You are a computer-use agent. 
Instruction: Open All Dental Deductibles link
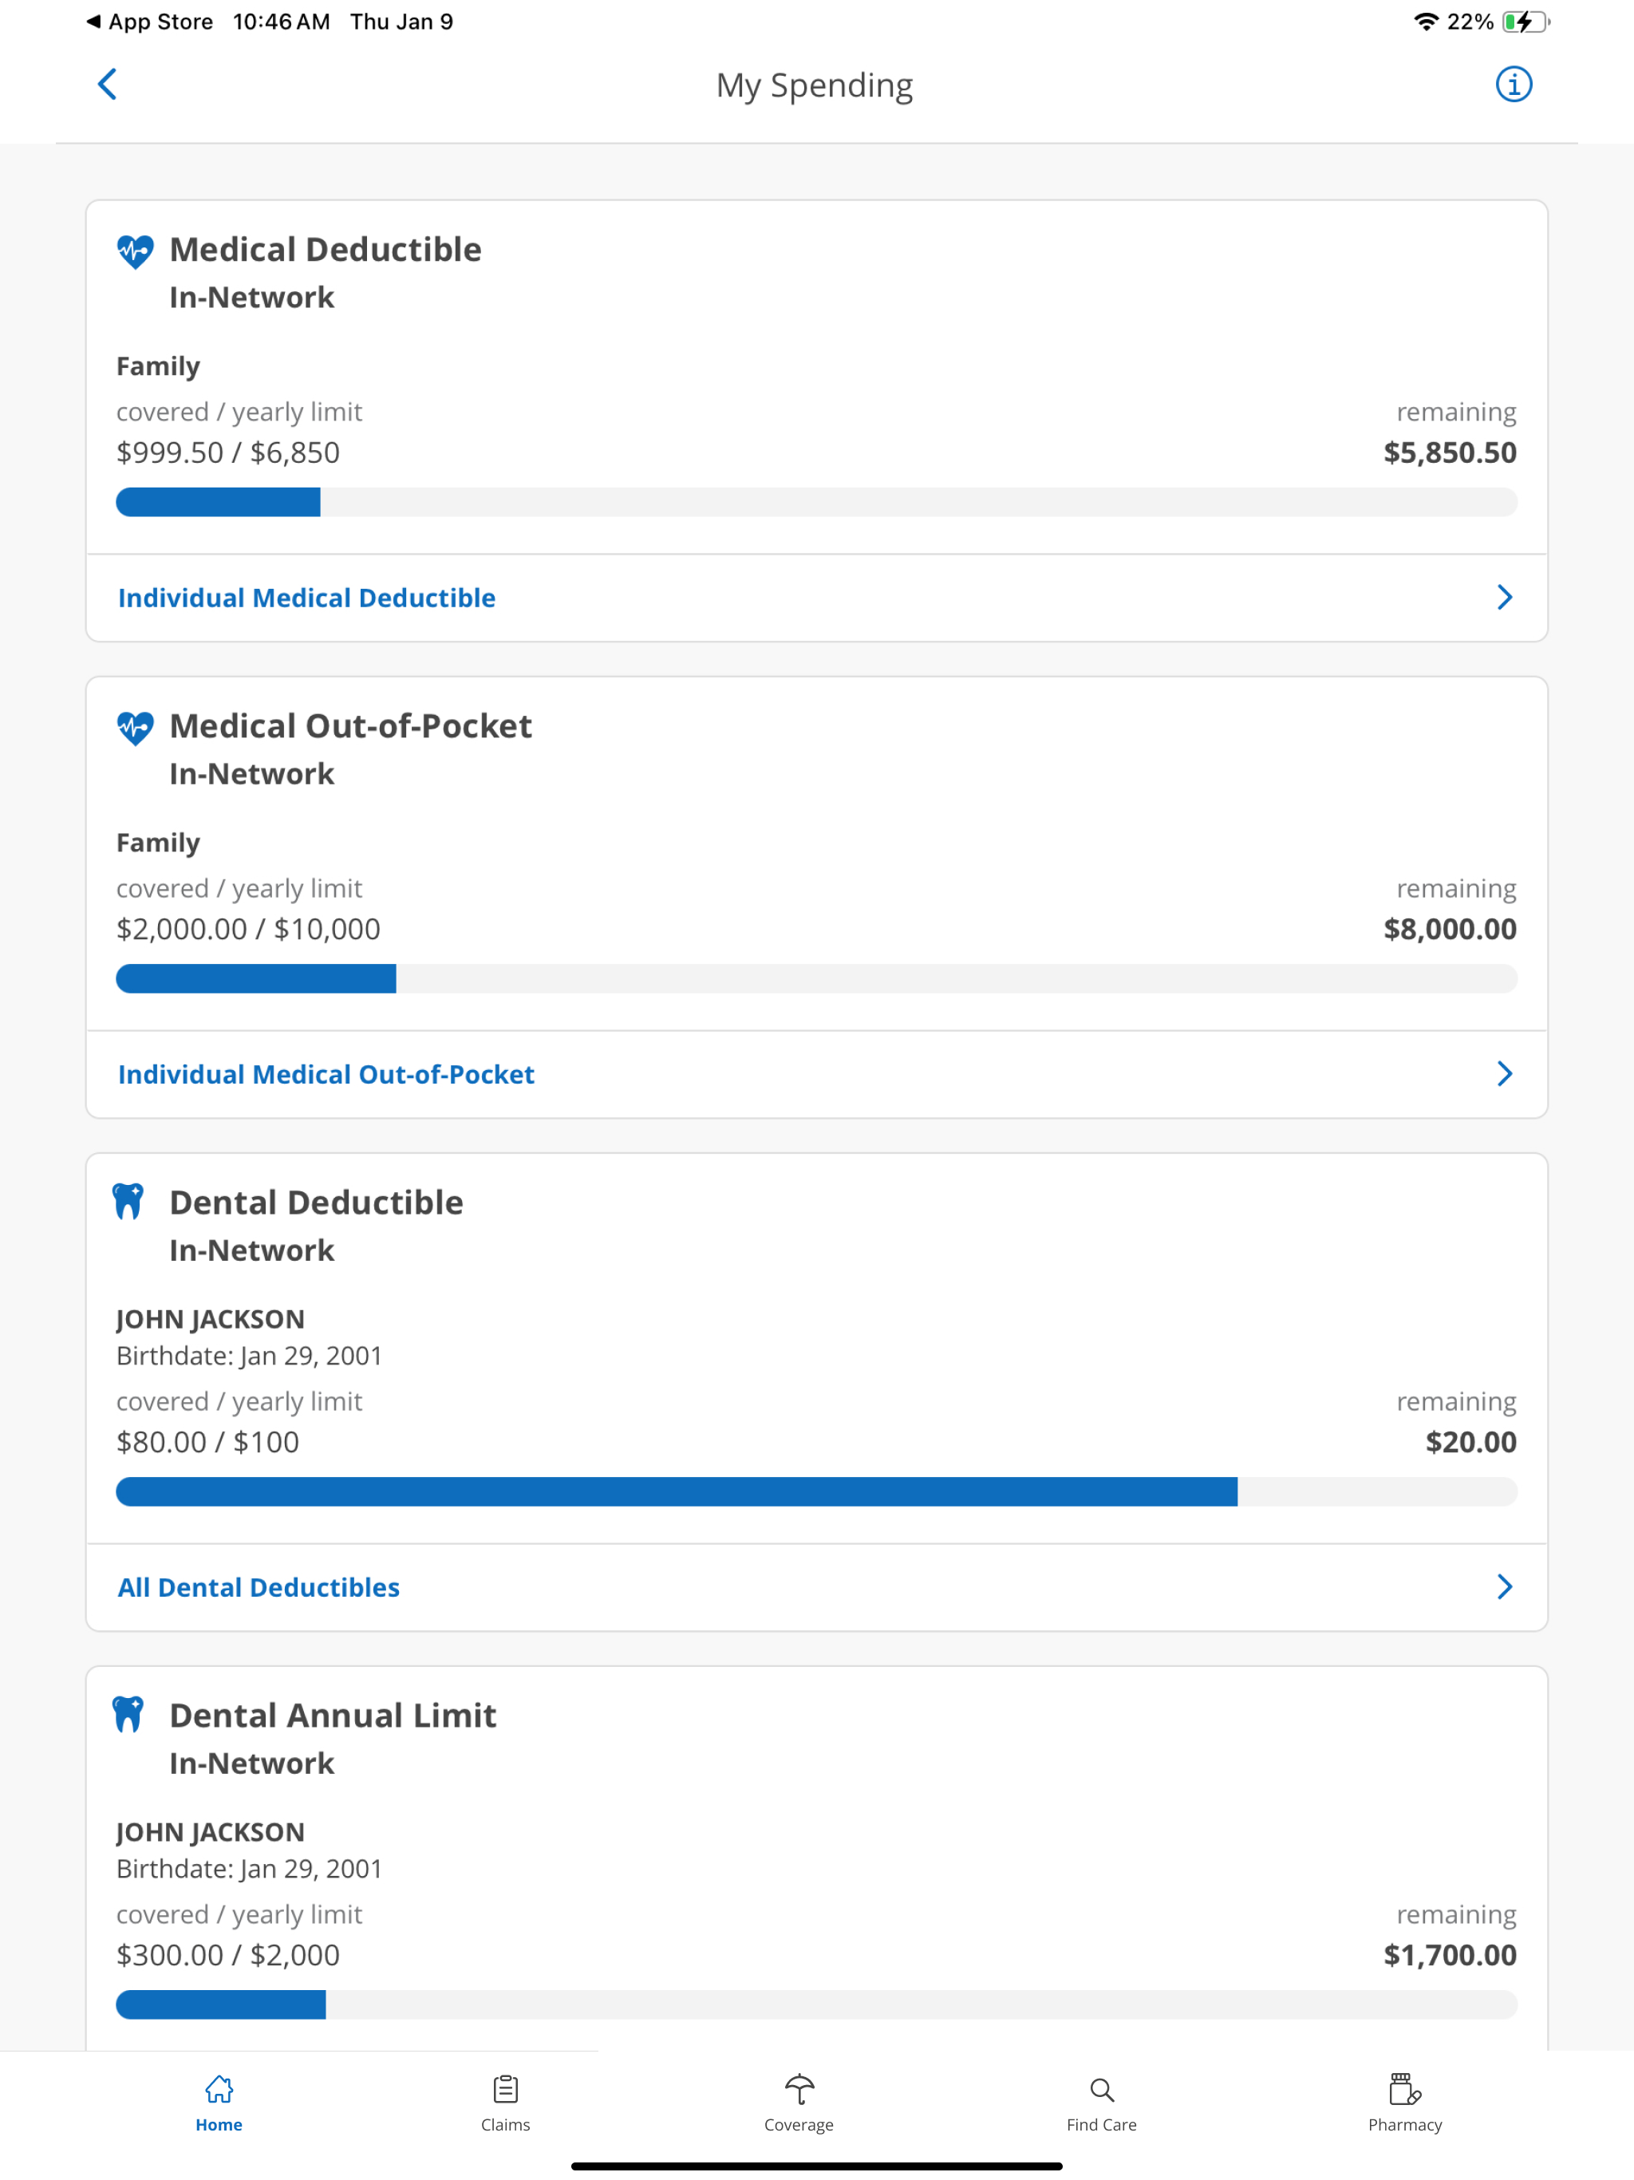259,1586
